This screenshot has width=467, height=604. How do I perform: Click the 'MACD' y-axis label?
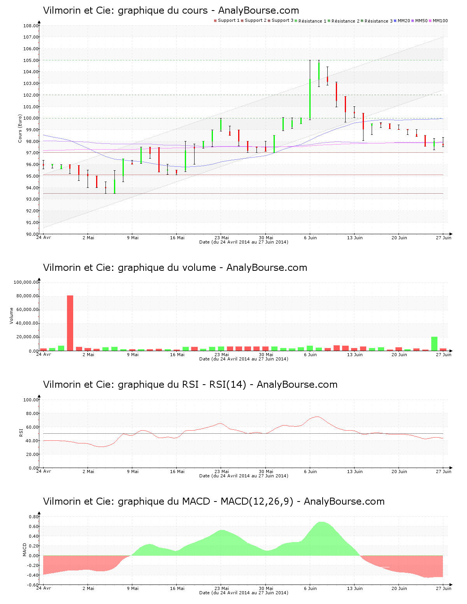[25, 549]
